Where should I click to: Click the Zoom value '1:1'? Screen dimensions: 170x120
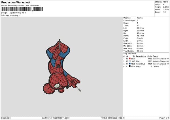click(x=164, y=12)
